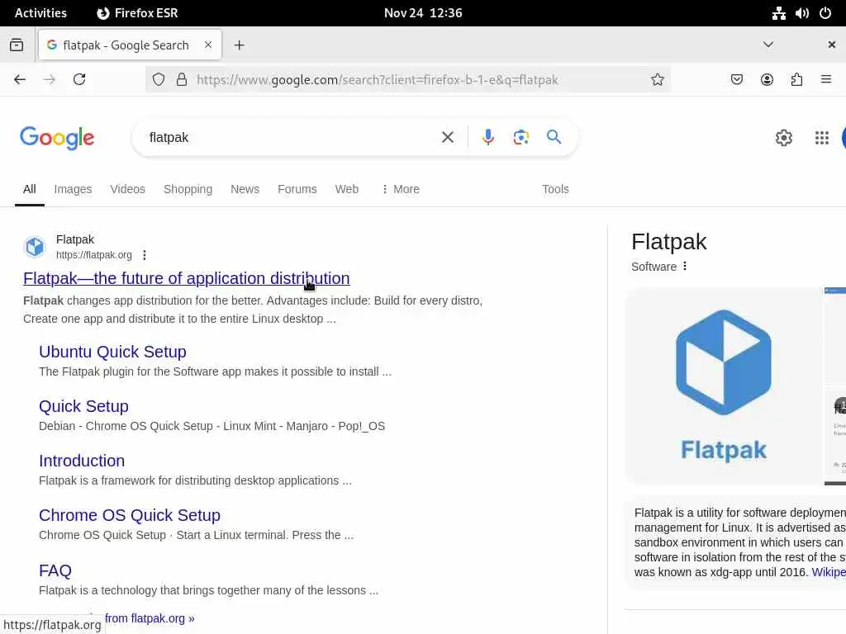The image size is (846, 634).
Task: Expand the list all tabs chevron
Action: [768, 45]
